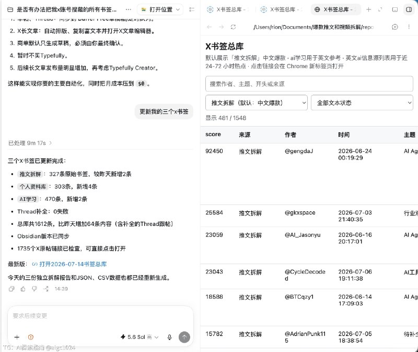The image size is (418, 352).
Task: Open the 推文拆解（默认：中文爆款）dropdown
Action: [x=256, y=103]
